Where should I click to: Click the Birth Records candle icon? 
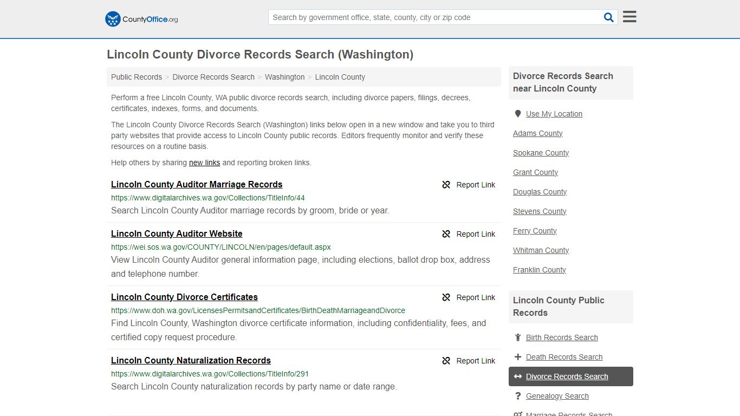518,337
